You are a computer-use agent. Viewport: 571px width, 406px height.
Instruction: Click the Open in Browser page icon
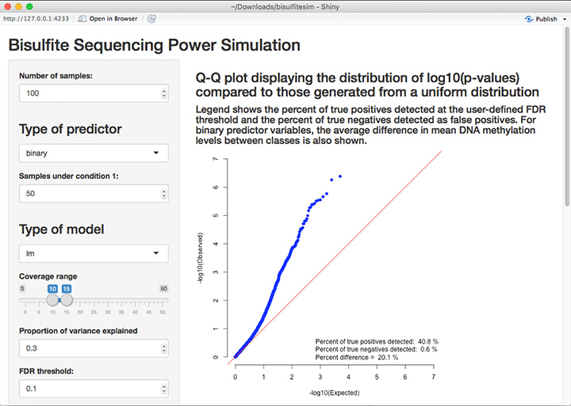tap(82, 18)
